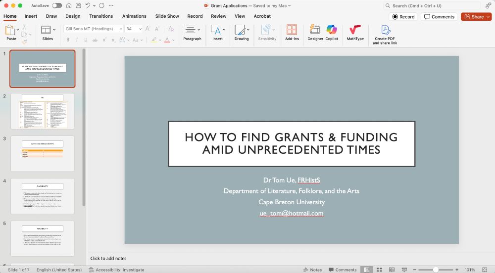The image size is (495, 273).
Task: Click Create PDF and share link
Action: pos(385,33)
